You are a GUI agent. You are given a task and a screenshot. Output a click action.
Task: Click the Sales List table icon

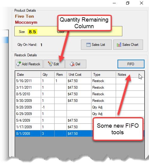(x=88, y=45)
